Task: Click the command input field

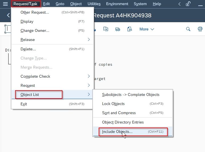Action: (8, 29)
